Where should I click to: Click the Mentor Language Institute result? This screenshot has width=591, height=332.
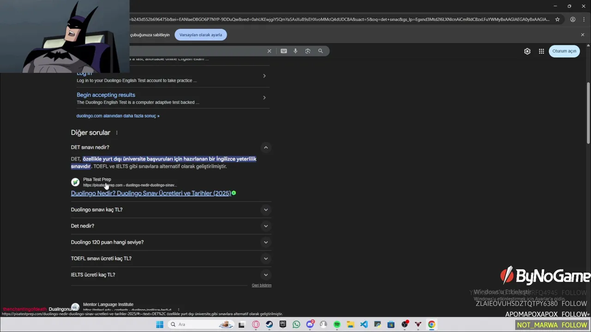pyautogui.click(x=108, y=304)
